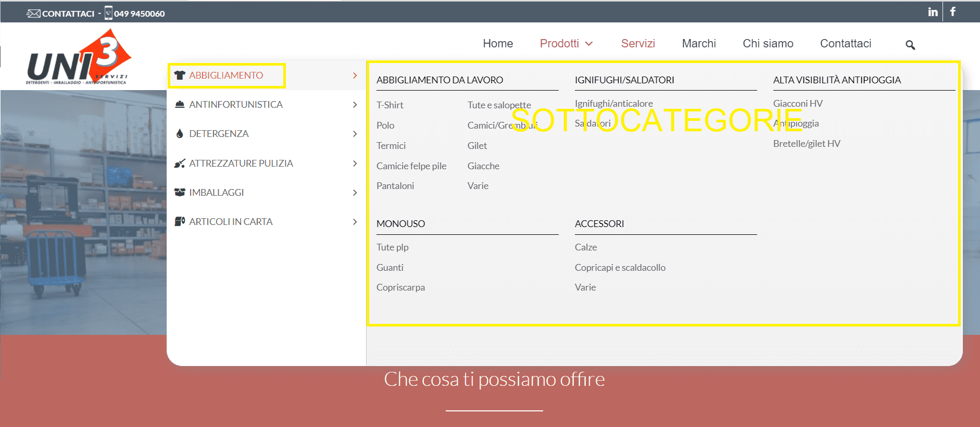This screenshot has height=427, width=980.
Task: Open the T-Shirt subcategory link
Action: tap(390, 105)
